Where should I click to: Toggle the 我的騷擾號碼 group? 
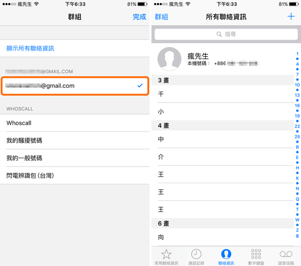75,141
